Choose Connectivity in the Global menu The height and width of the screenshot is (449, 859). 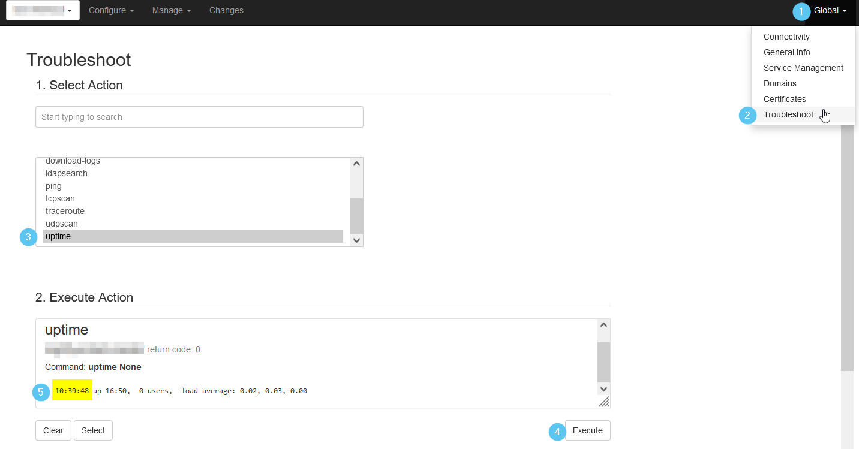pyautogui.click(x=786, y=37)
